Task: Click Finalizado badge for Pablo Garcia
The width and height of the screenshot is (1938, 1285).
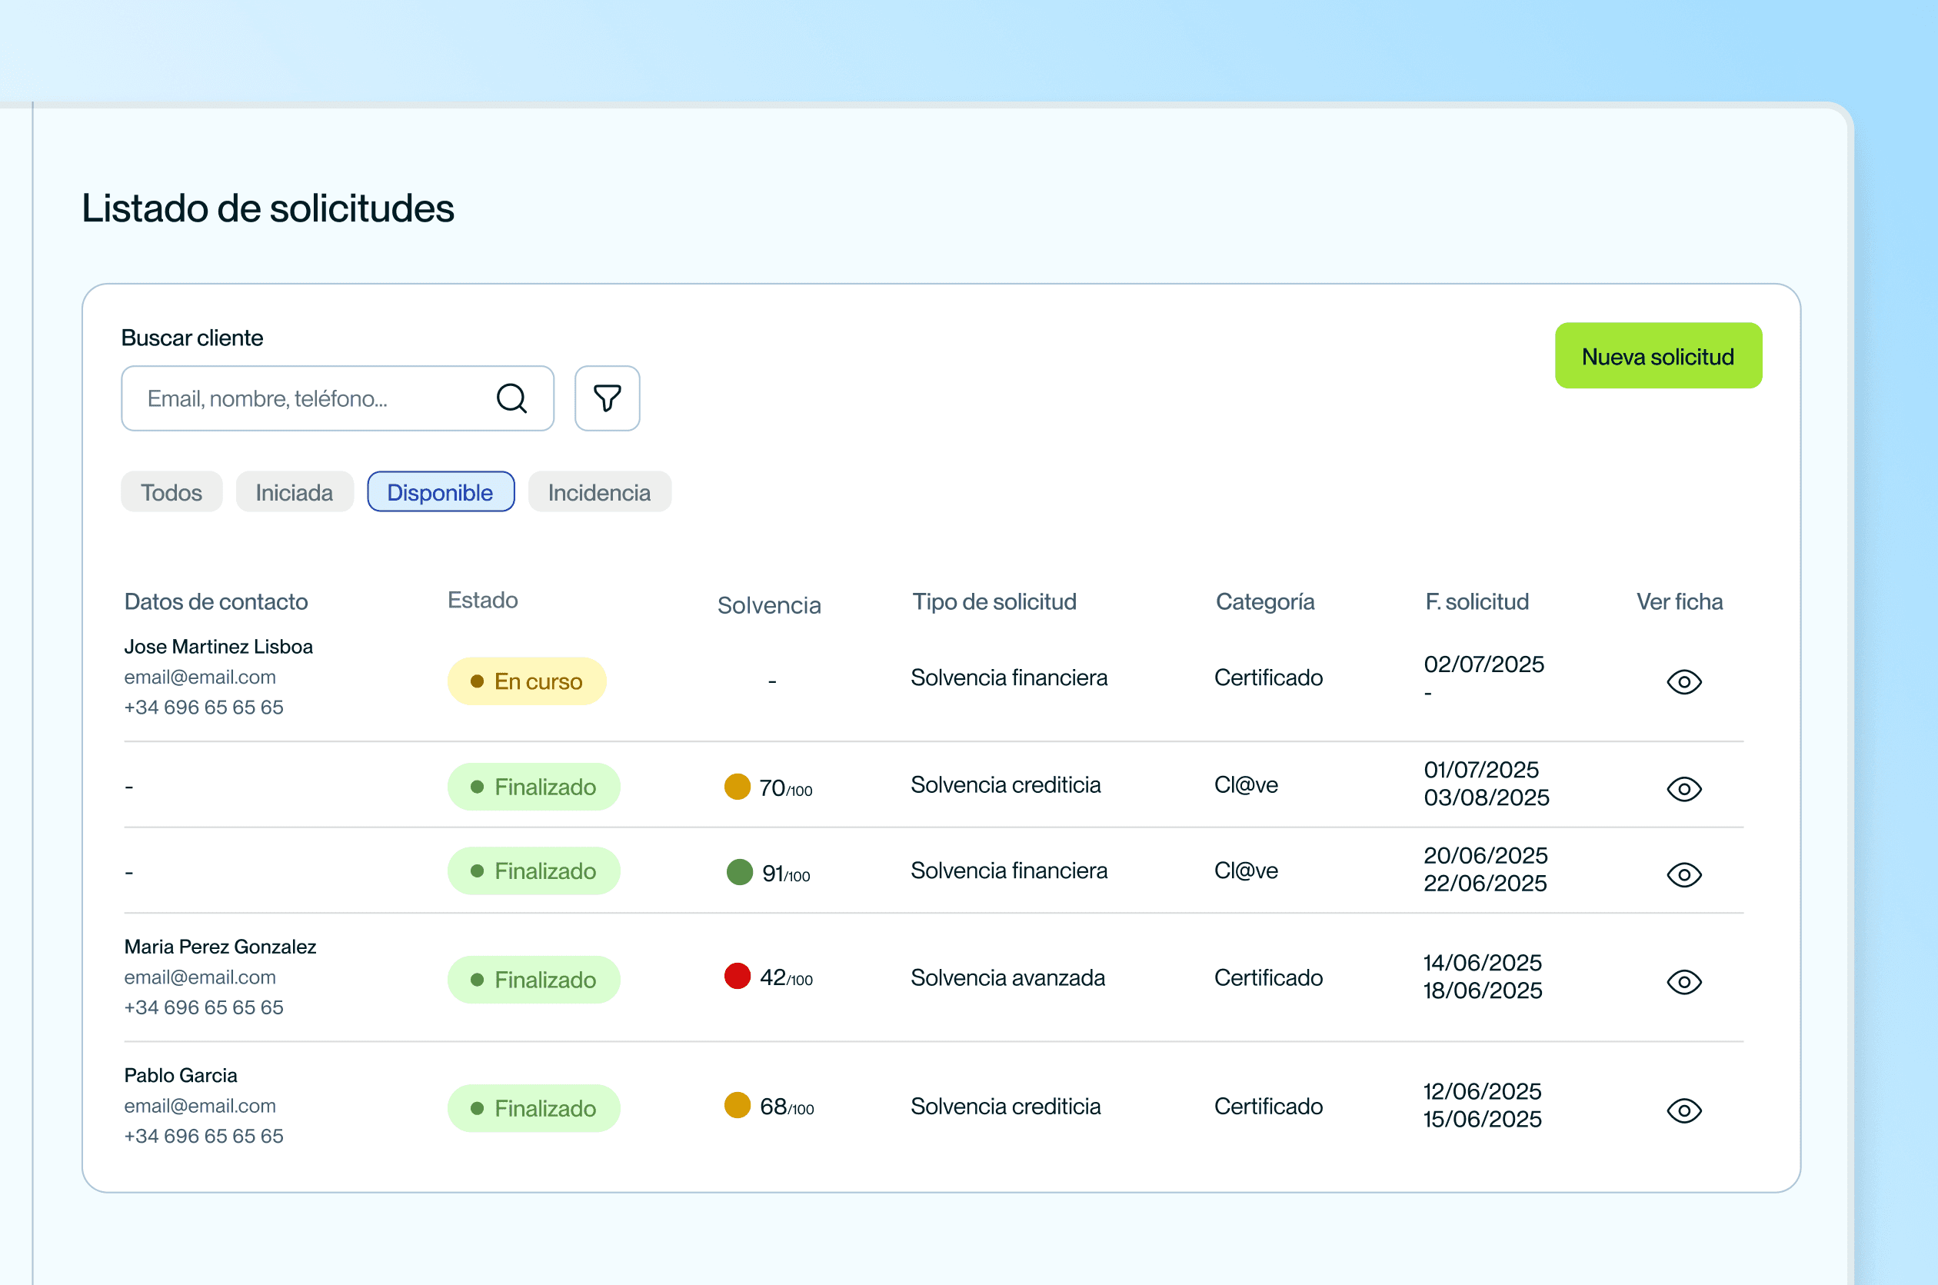Action: pyautogui.click(x=534, y=1108)
